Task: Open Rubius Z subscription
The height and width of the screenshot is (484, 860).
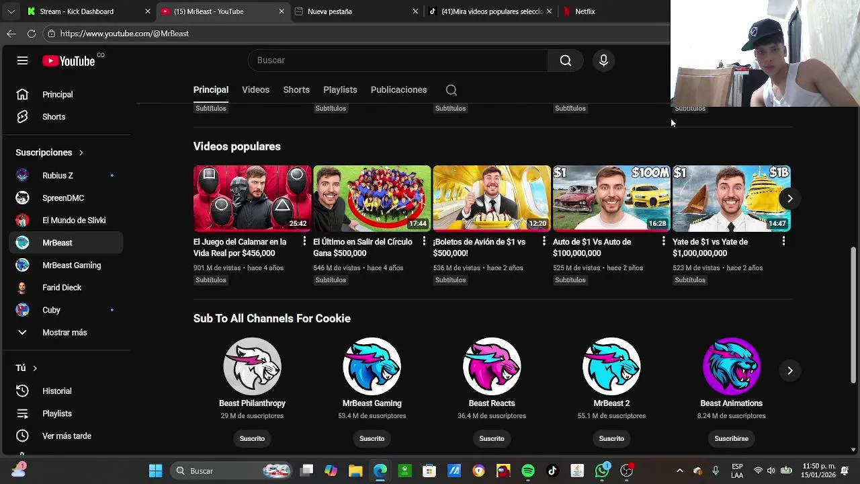Action: [66, 175]
